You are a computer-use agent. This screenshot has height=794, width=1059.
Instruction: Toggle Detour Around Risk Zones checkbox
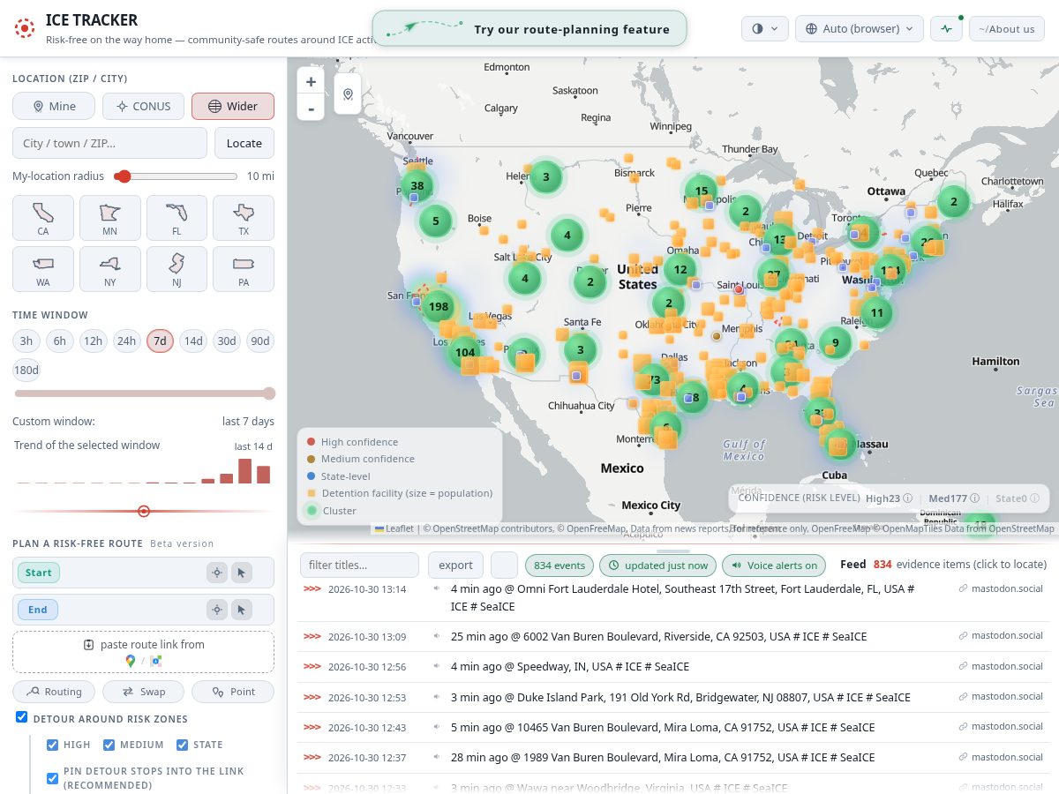coord(22,717)
